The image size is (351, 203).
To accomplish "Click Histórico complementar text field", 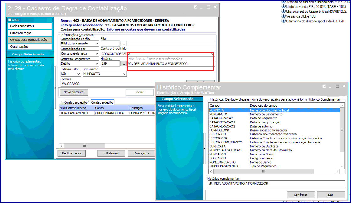I will pos(276,183).
